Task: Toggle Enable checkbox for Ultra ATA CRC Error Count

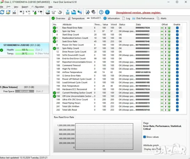Action: coord(177,100)
